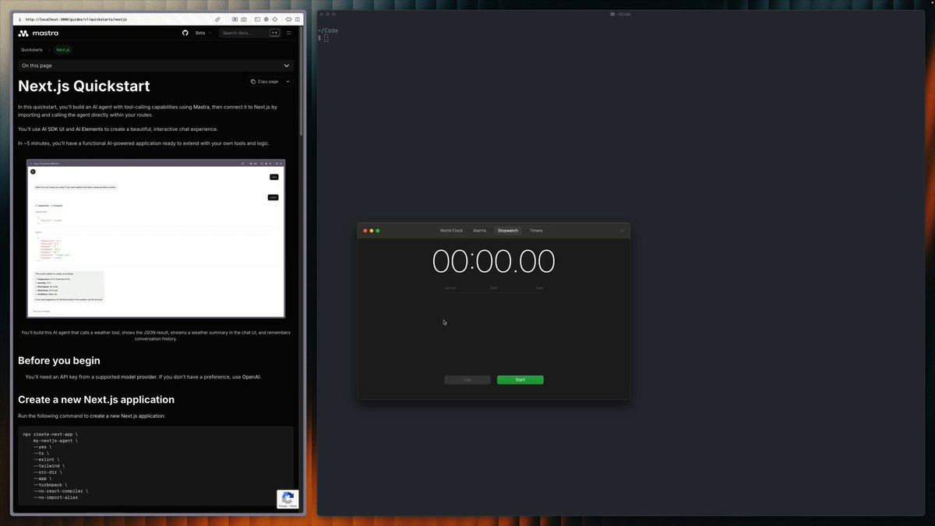Click the --no-import-alias code line

pyautogui.click(x=55, y=497)
